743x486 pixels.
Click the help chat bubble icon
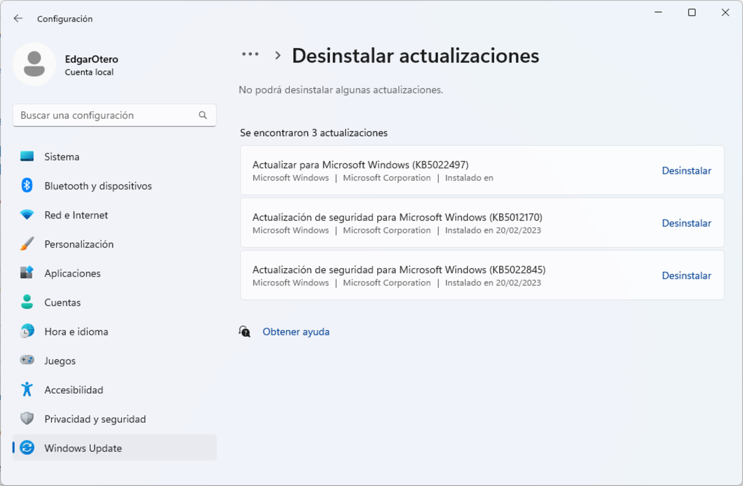point(245,332)
